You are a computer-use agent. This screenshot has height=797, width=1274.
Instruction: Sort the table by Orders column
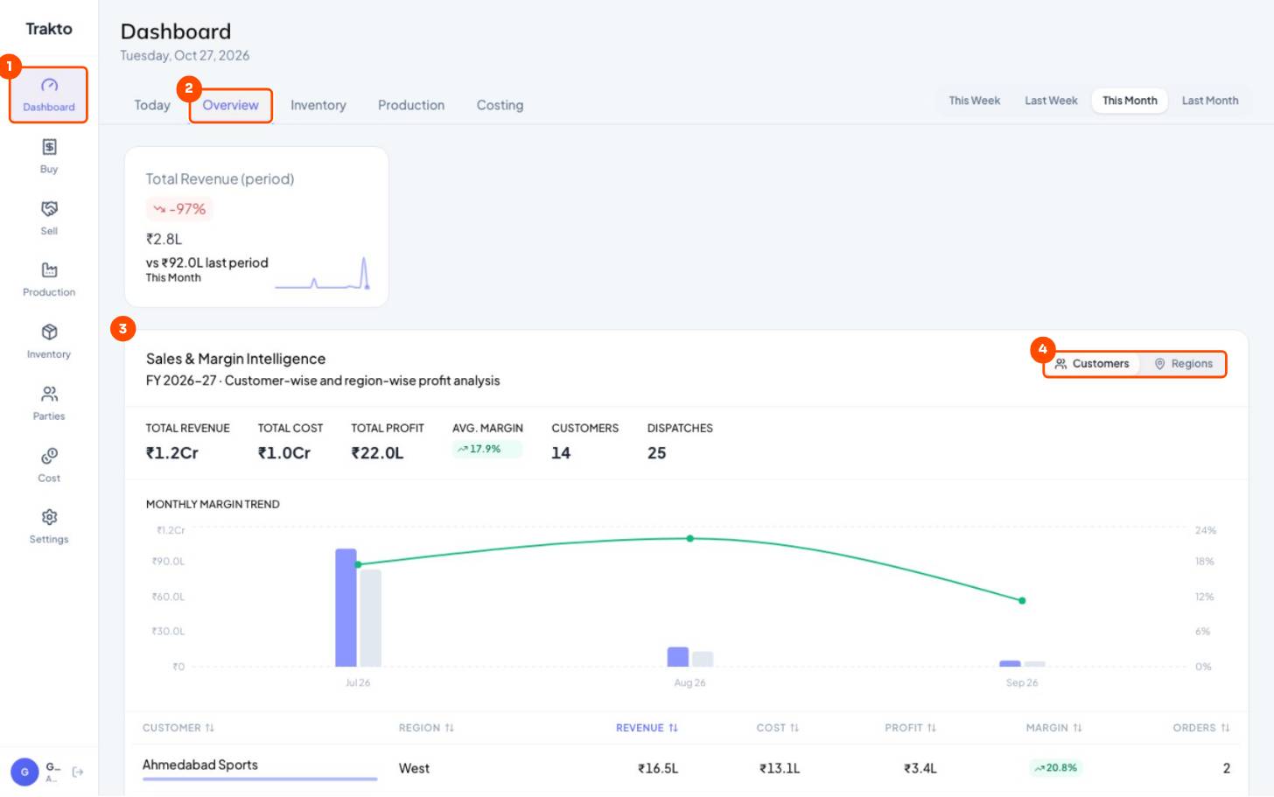tap(1201, 728)
